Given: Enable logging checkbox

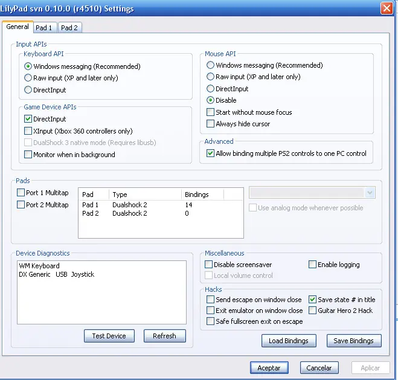Looking at the screenshot, I should (312, 265).
